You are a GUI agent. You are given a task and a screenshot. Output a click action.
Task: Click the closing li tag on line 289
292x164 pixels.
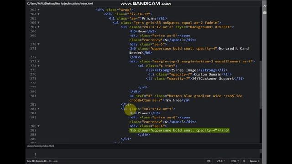point(126,139)
